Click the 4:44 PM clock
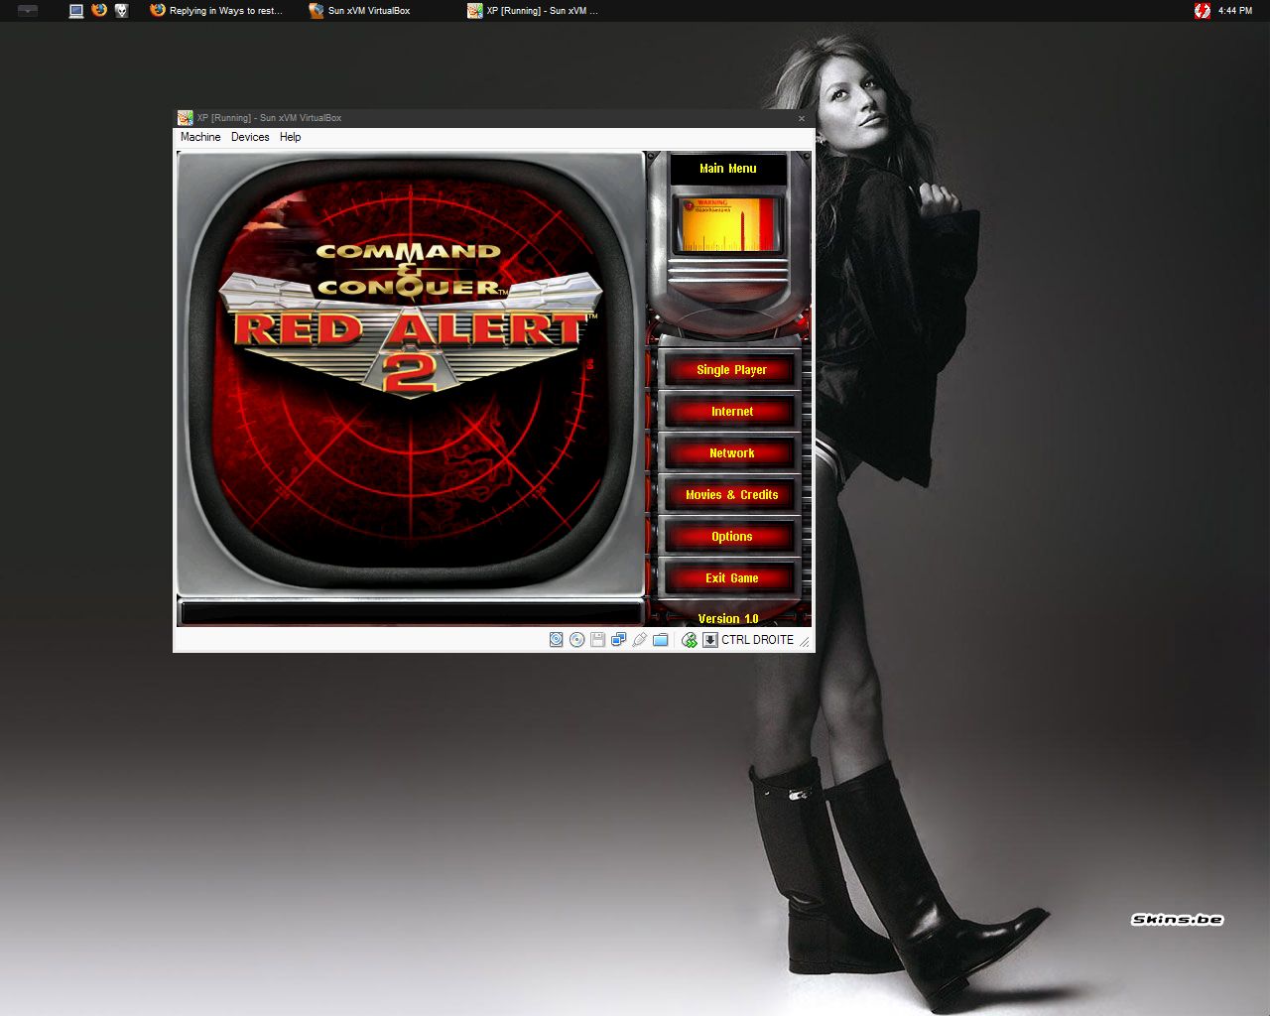Screen dimensions: 1270x1016 click(x=1235, y=11)
